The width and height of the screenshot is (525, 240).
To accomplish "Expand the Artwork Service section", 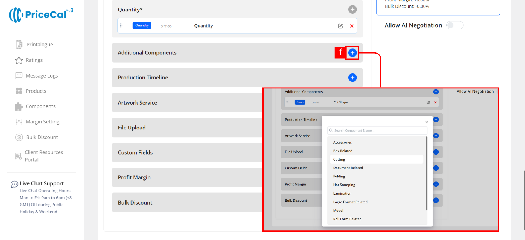I will point(137,103).
